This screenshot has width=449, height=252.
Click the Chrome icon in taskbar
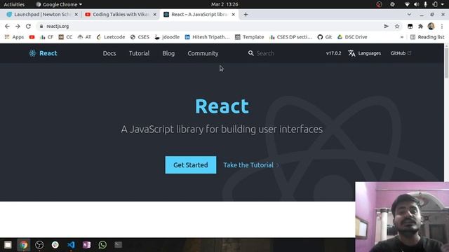(x=23, y=245)
